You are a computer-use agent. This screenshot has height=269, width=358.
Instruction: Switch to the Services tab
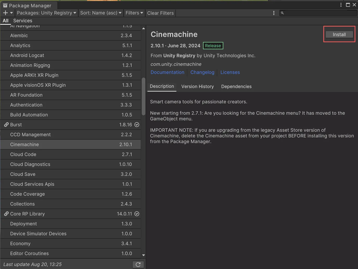(23, 21)
